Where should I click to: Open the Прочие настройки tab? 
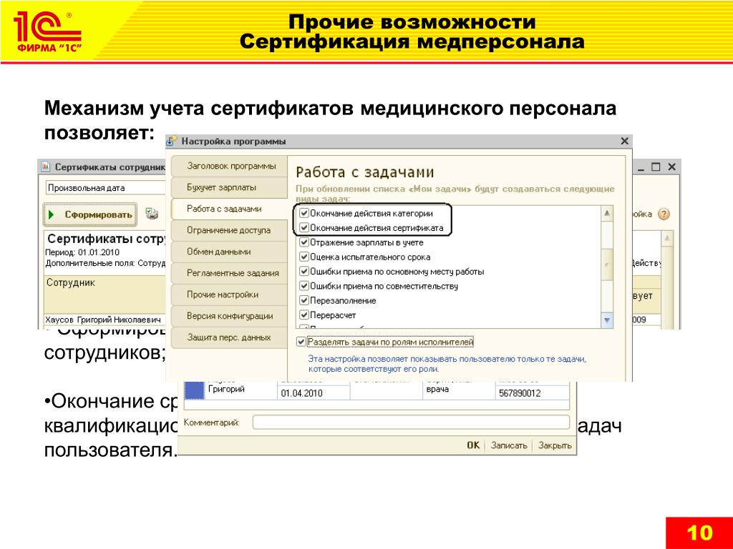[230, 295]
